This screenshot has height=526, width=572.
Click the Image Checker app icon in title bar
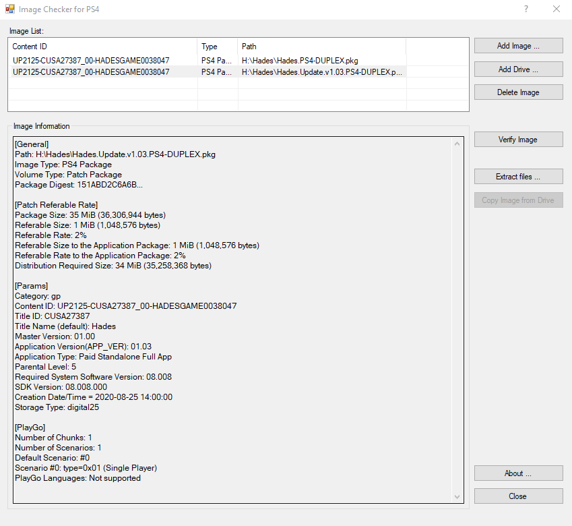[10, 9]
